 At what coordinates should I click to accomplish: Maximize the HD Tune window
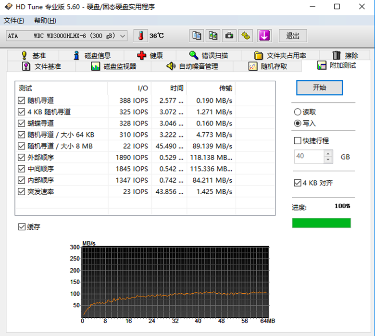337,7
